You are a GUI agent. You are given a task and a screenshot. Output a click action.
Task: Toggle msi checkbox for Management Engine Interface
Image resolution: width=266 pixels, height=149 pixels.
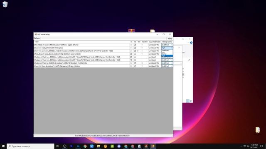pos(135,66)
